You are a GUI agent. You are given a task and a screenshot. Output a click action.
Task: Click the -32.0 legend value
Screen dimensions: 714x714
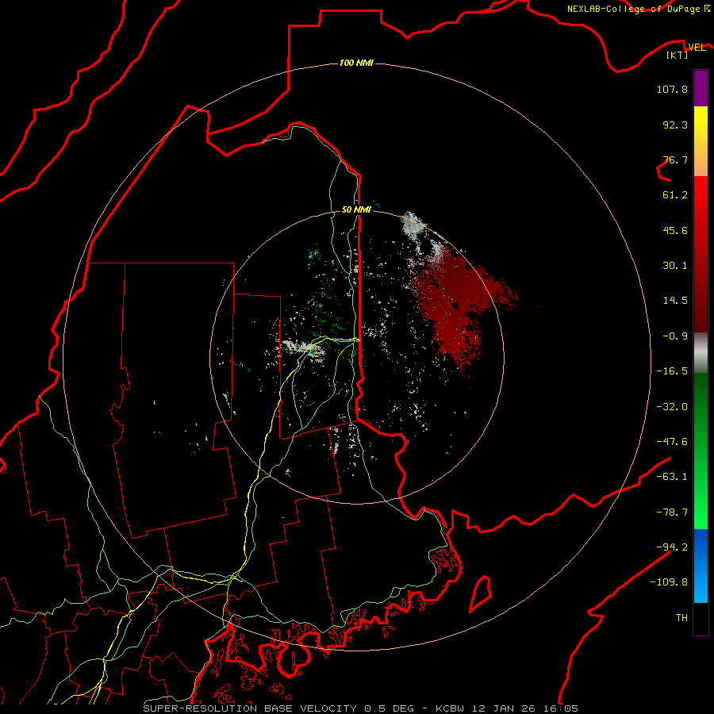tap(672, 407)
